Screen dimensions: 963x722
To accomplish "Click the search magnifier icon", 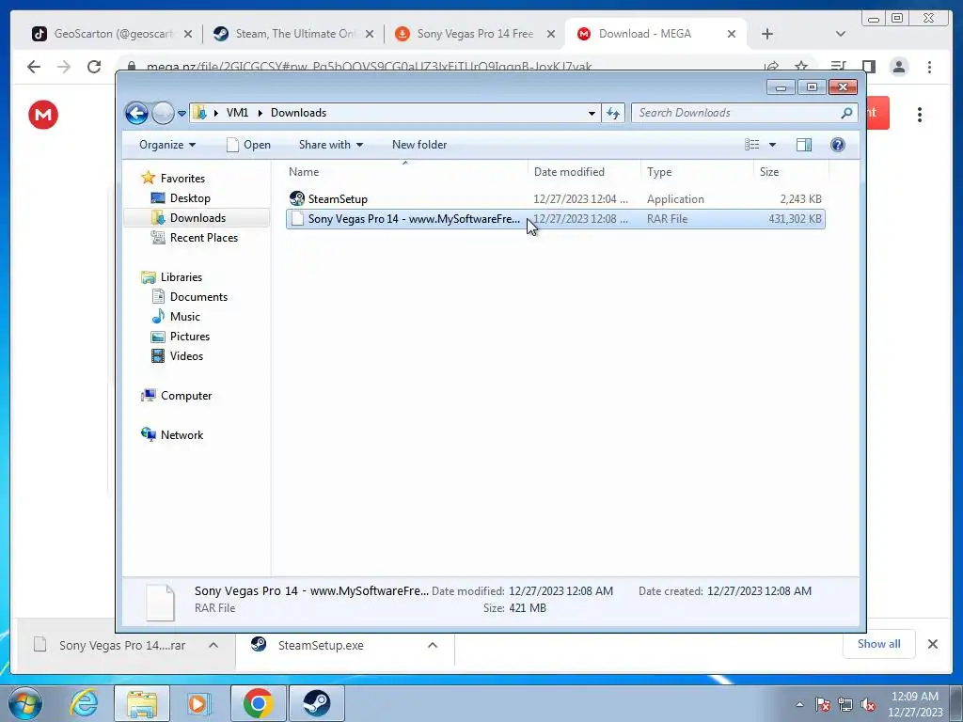I will (846, 113).
